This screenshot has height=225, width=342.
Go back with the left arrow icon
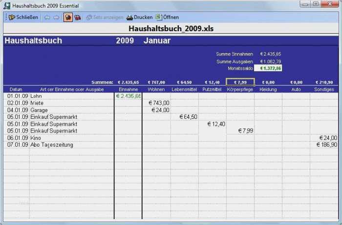pos(47,18)
